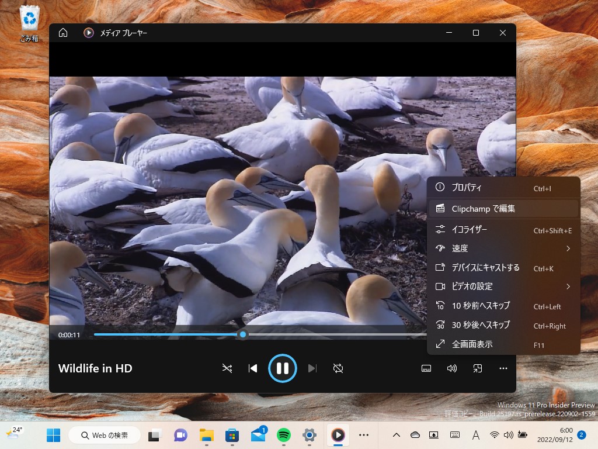Open subtitles and captions options
The height and width of the screenshot is (449, 598).
426,368
